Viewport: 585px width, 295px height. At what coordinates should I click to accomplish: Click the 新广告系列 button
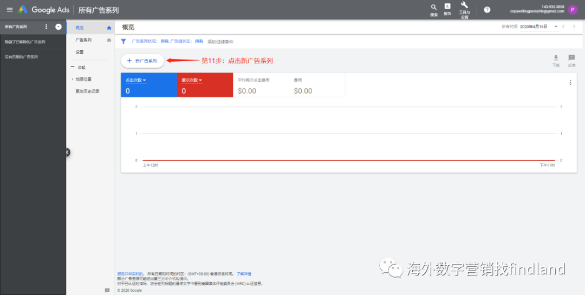142,61
